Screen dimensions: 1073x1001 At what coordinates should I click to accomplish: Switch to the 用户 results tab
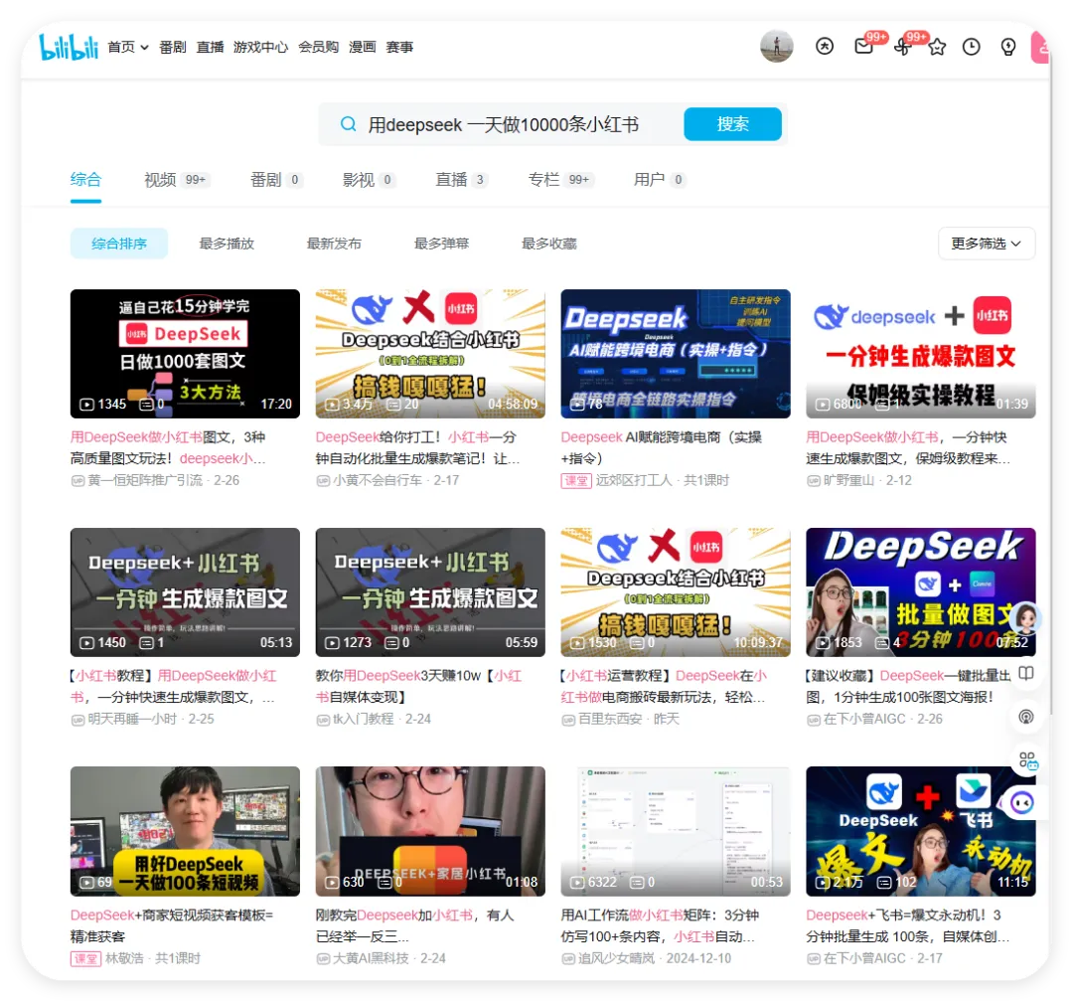coord(659,179)
